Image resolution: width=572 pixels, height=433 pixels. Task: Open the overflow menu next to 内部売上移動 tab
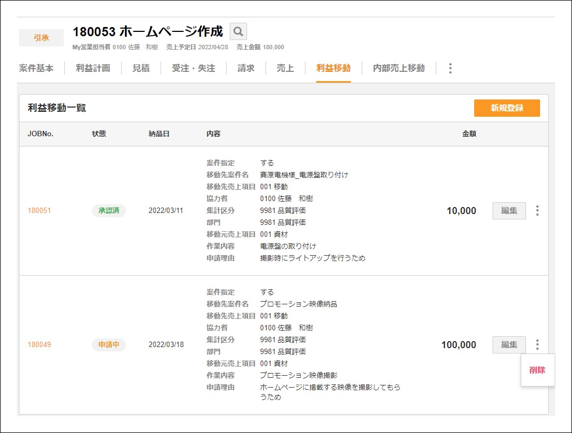click(450, 68)
